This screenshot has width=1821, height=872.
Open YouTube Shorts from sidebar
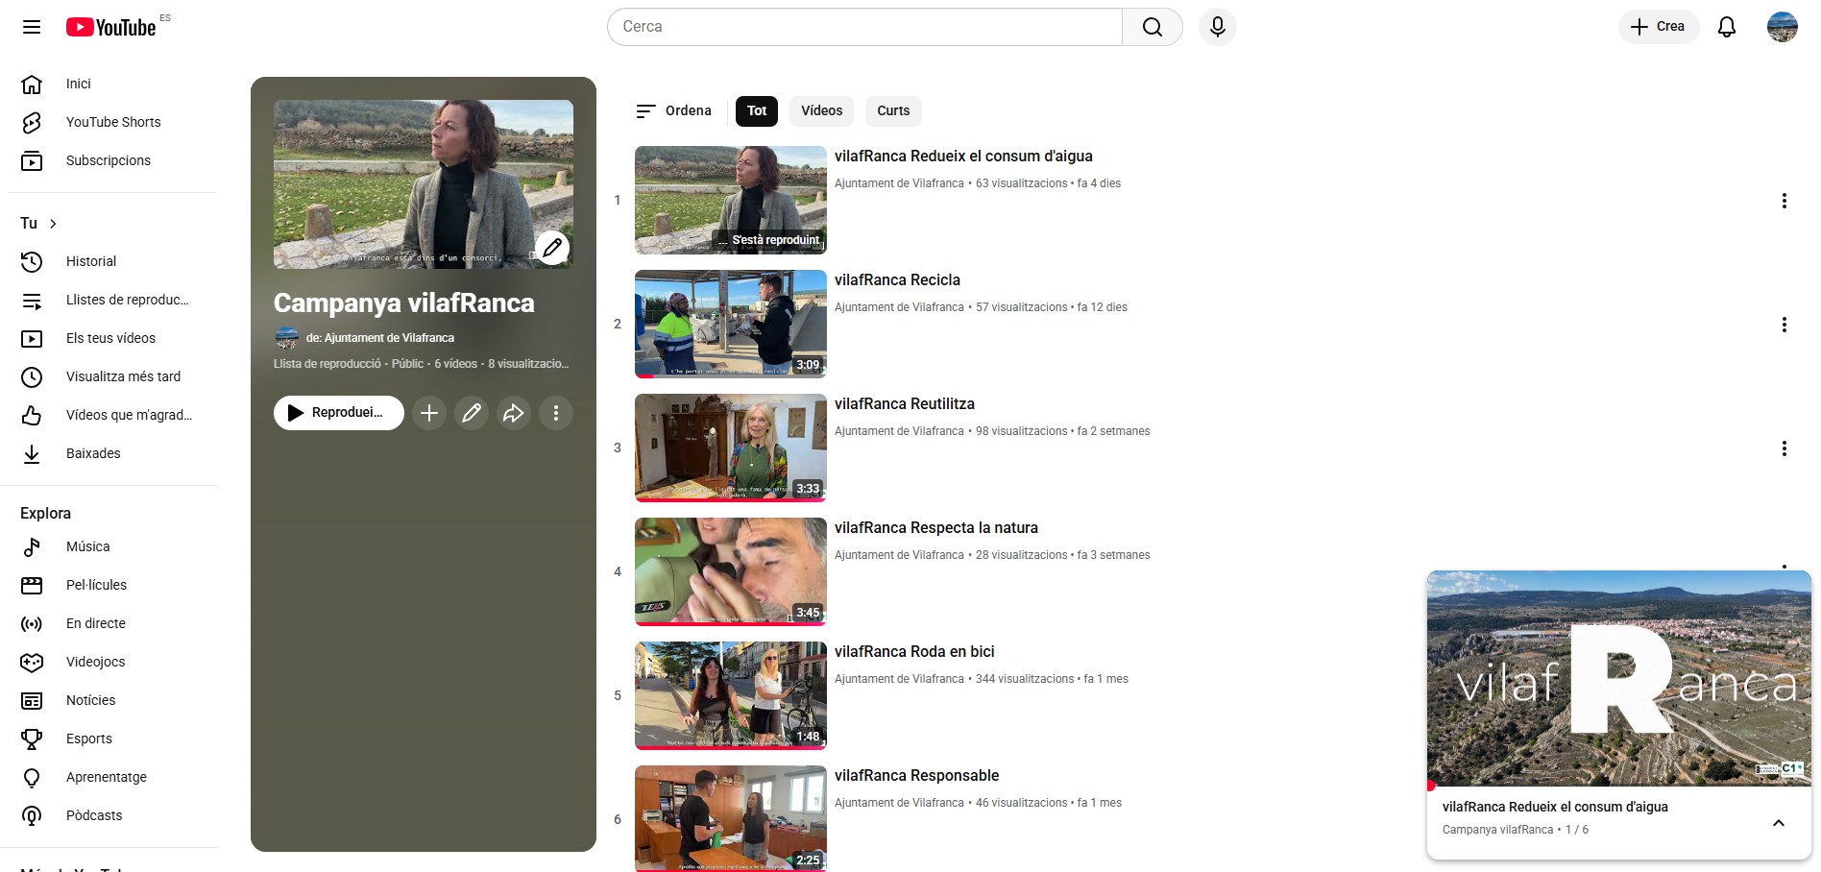(x=112, y=122)
